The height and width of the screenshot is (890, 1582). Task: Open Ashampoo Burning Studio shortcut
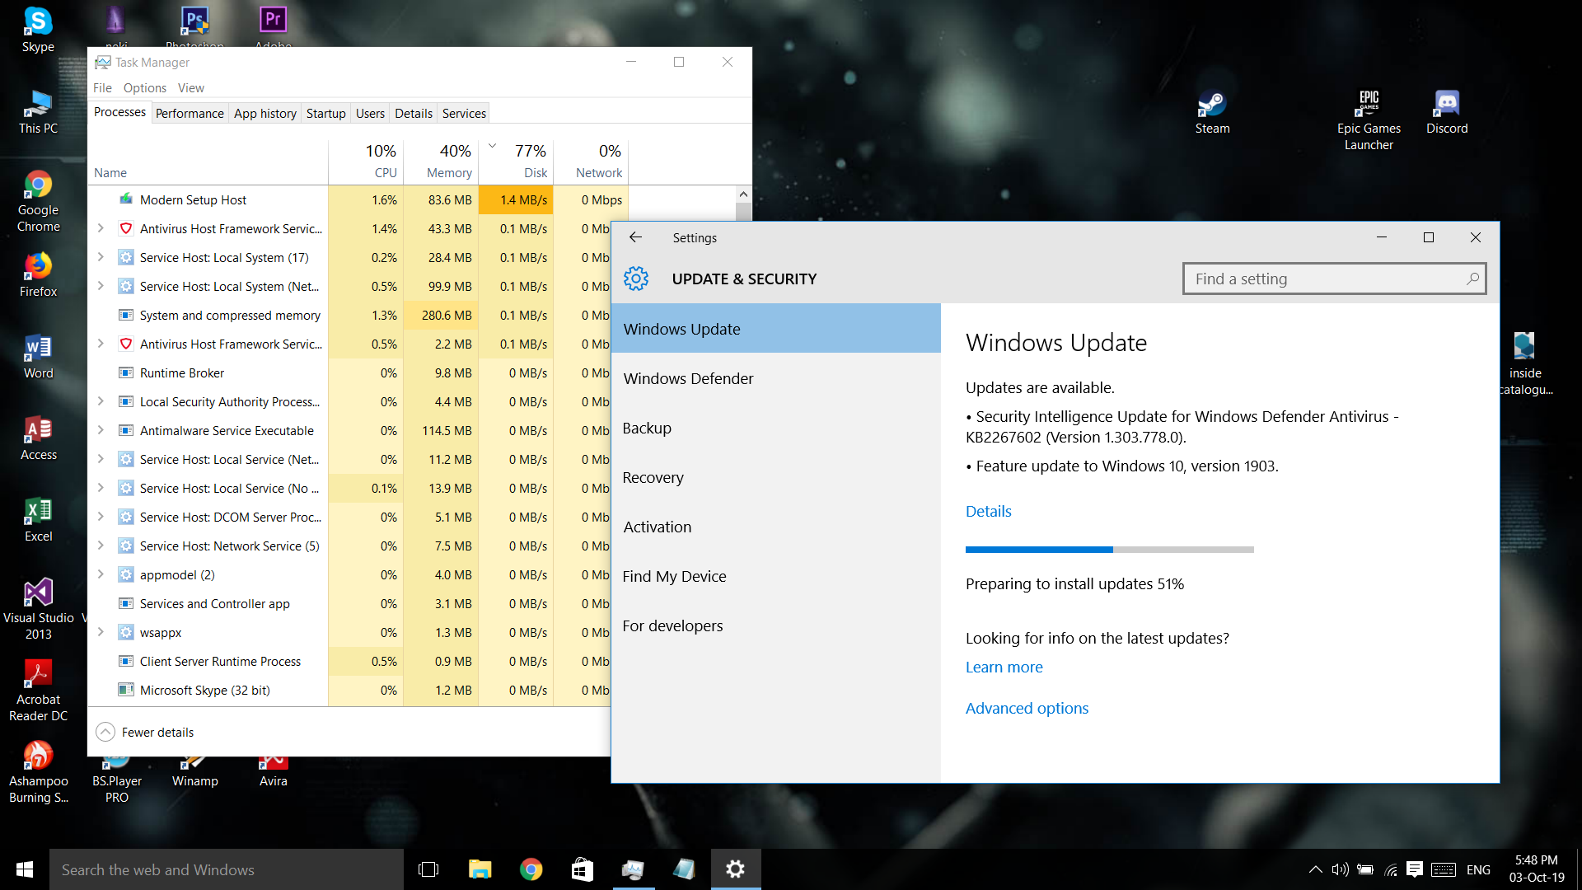(38, 771)
